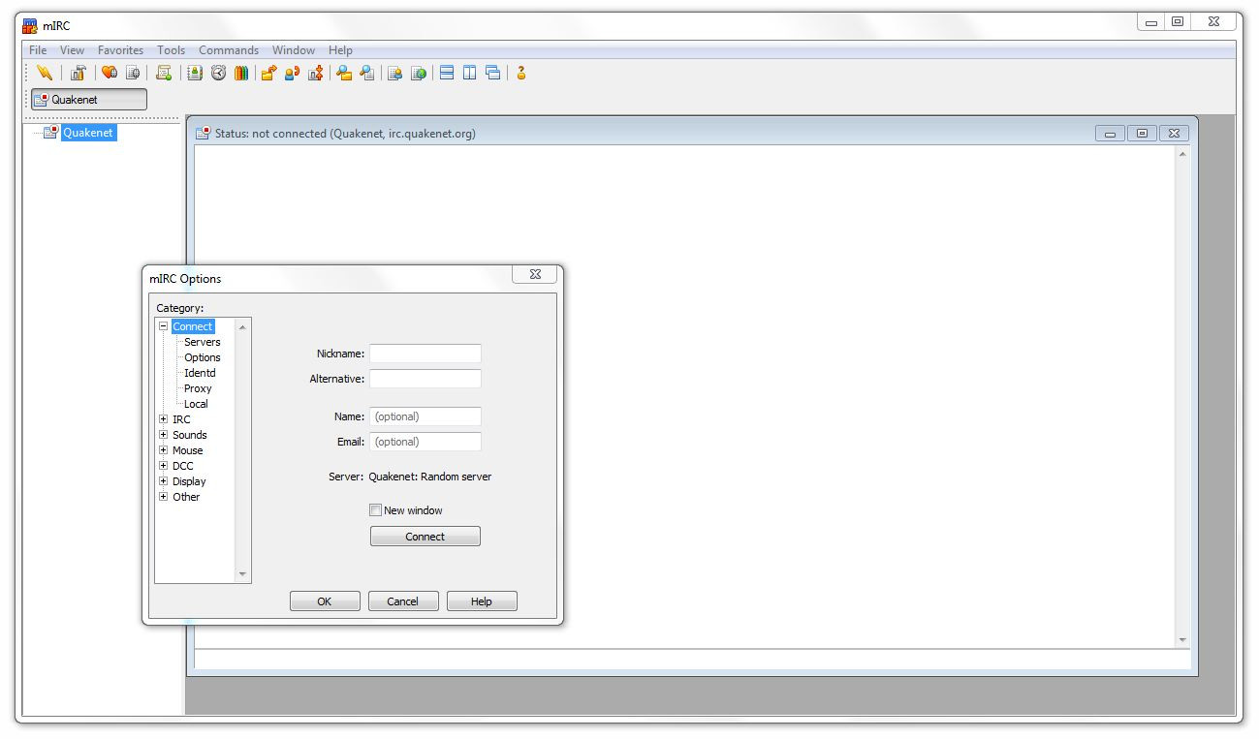Screen dimensions: 1259x739
Task: Click the Help button in Options dialog
Action: 482,601
